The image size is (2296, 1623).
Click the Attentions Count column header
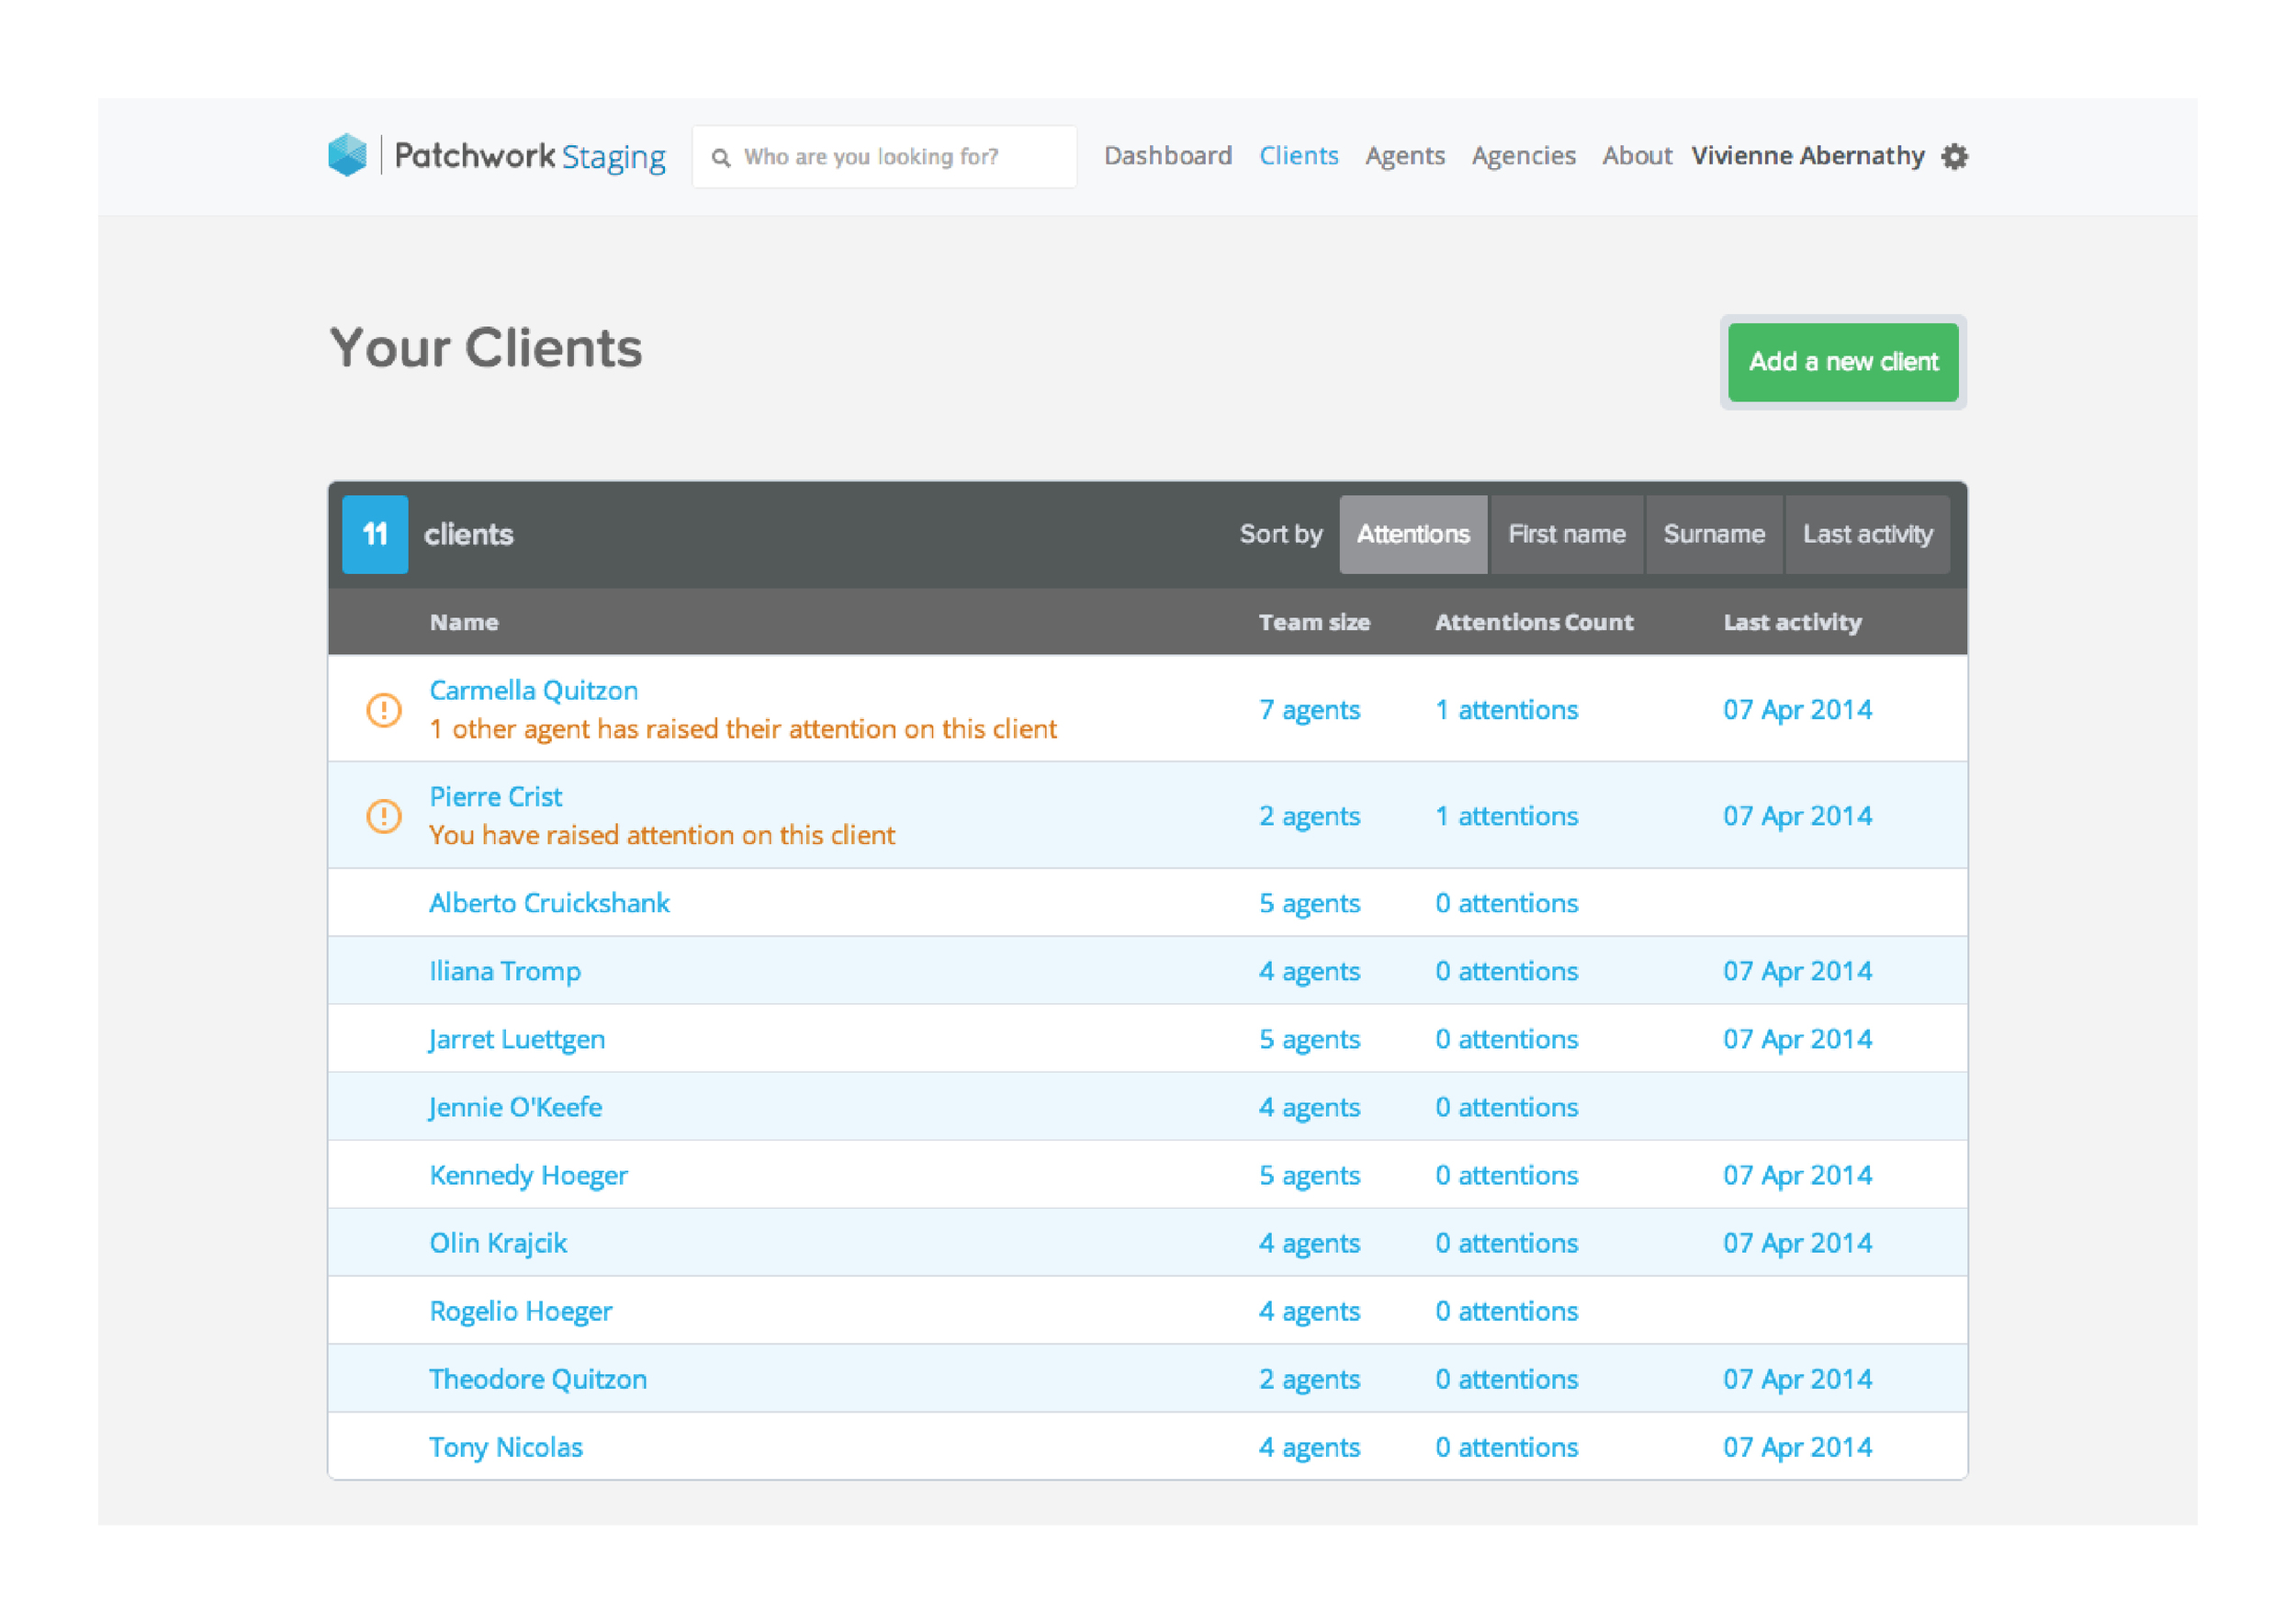(x=1534, y=622)
